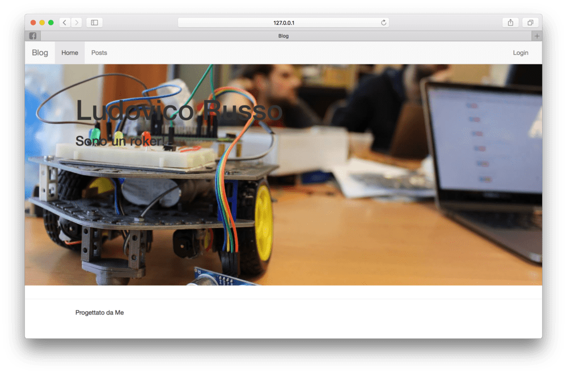Reload the page using the refresh icon

(383, 23)
